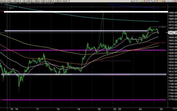
Task: Click the date label 24 on the time axis
Action: 140,109
